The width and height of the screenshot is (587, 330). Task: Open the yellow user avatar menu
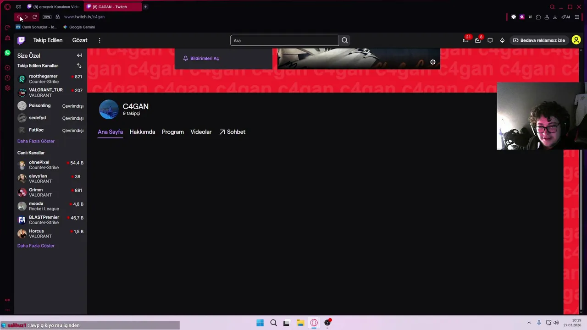coord(576,40)
